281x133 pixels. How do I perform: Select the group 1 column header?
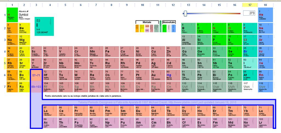click(x=12, y=5)
